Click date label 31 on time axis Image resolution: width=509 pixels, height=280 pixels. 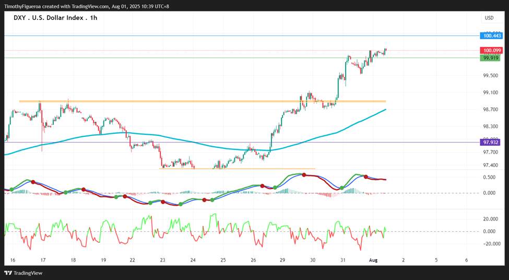coord(343,260)
